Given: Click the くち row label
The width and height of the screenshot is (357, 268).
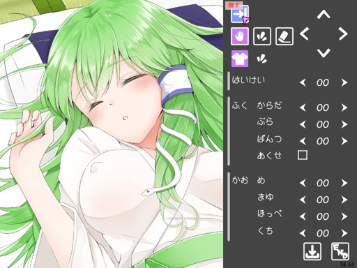Looking at the screenshot, I should pos(266,230).
